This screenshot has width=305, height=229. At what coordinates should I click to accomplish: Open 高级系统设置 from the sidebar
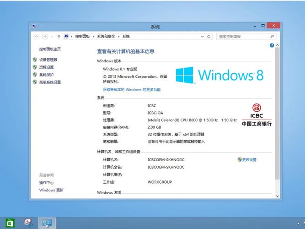[50, 82]
